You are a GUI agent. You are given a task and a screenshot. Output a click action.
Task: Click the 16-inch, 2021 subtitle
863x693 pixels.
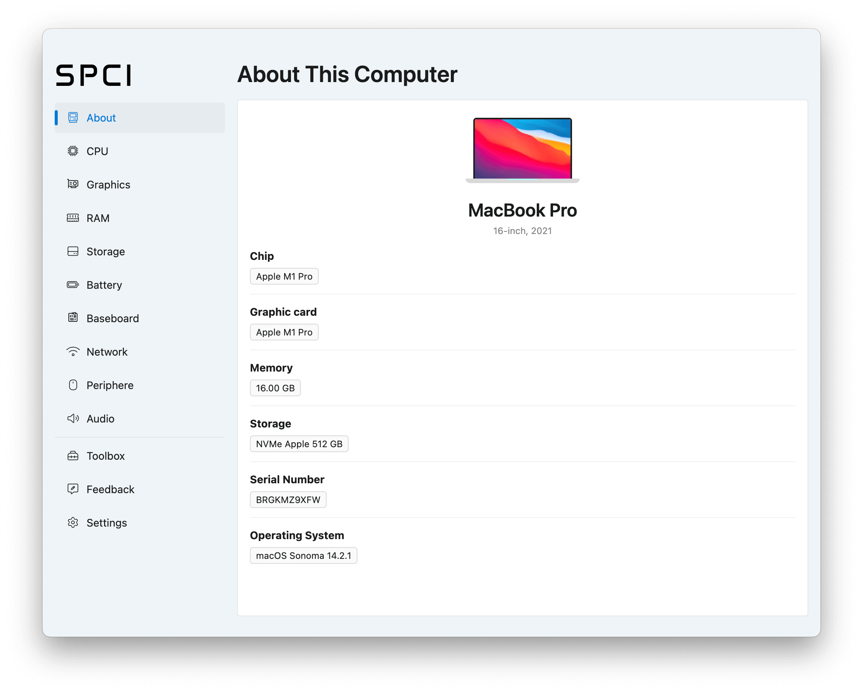click(x=522, y=231)
